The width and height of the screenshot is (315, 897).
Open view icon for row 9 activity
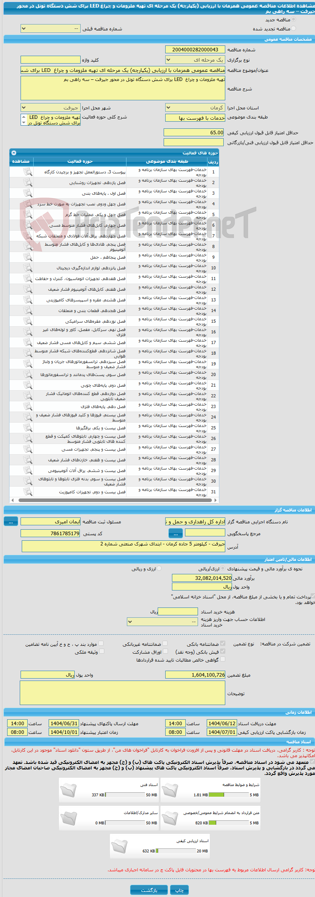(x=27, y=257)
